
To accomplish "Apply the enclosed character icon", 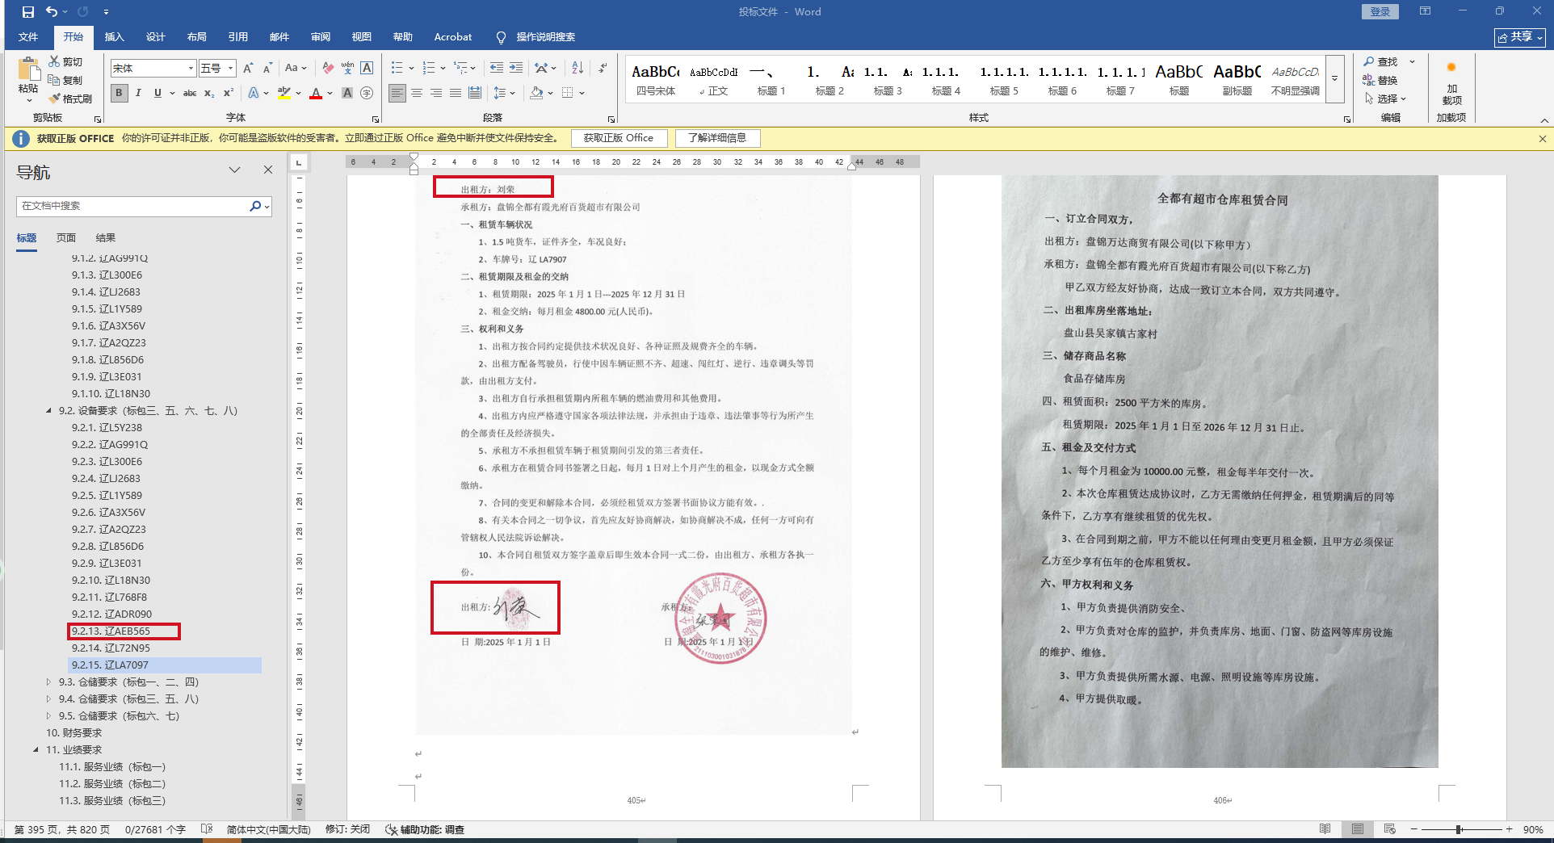I will (x=367, y=93).
